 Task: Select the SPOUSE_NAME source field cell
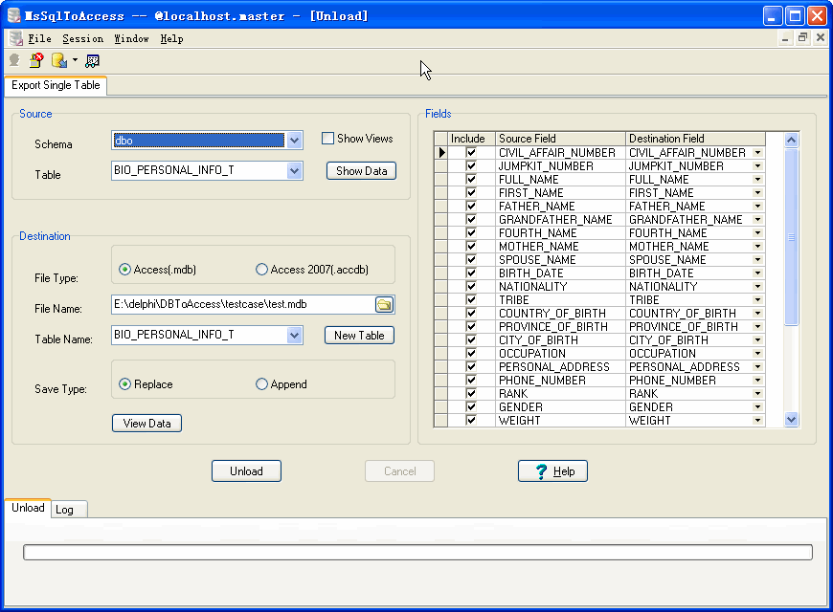pyautogui.click(x=560, y=260)
